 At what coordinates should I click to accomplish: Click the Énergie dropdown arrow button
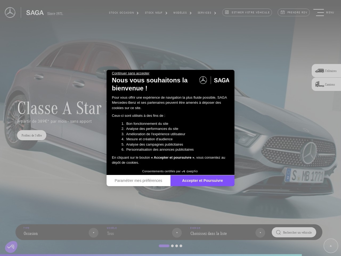point(260,233)
